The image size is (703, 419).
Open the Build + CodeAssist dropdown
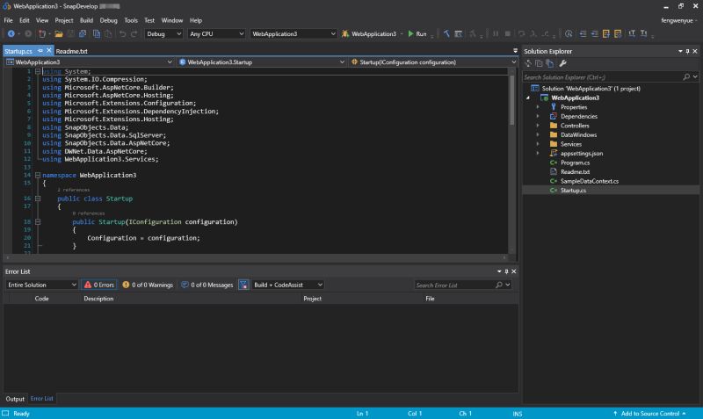pyautogui.click(x=287, y=285)
